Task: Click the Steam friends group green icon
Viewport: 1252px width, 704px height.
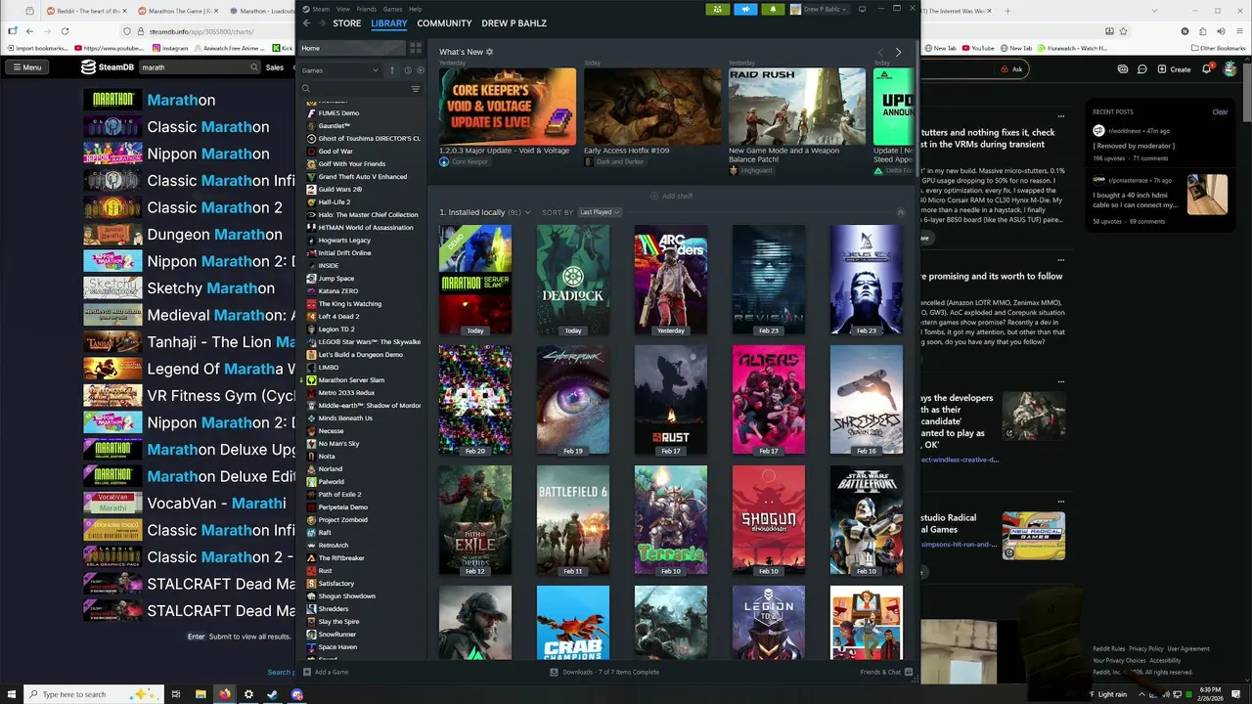Action: [717, 9]
